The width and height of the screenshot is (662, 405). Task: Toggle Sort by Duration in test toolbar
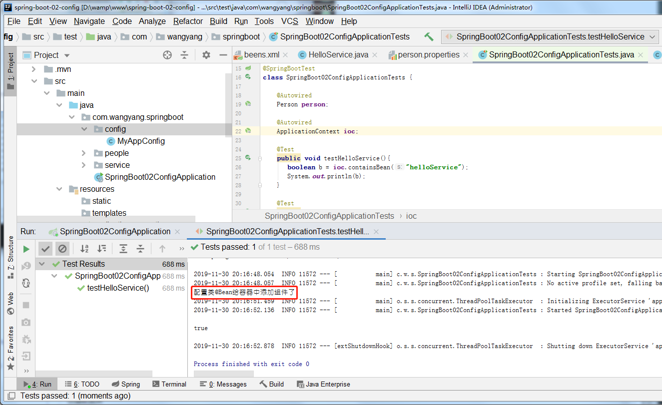tap(101, 248)
